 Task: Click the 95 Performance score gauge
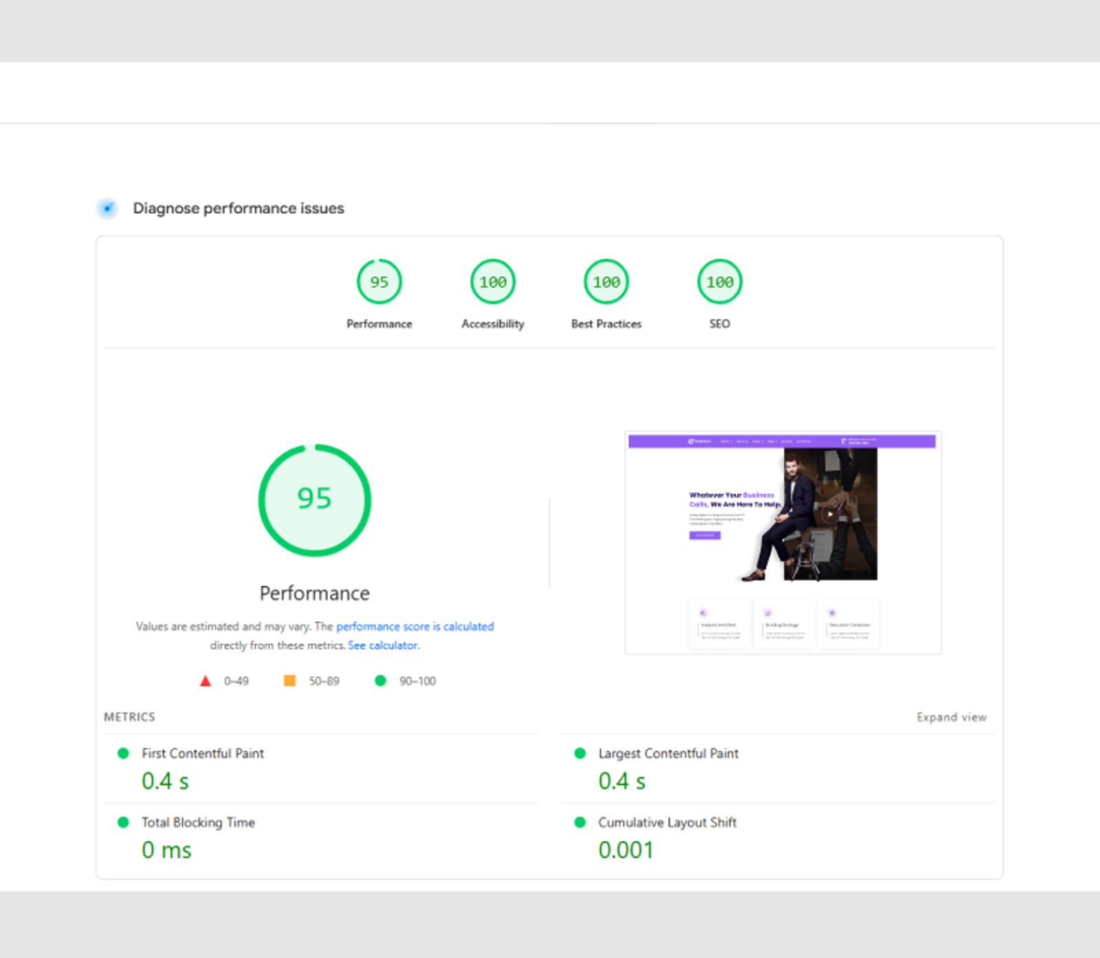click(x=379, y=281)
